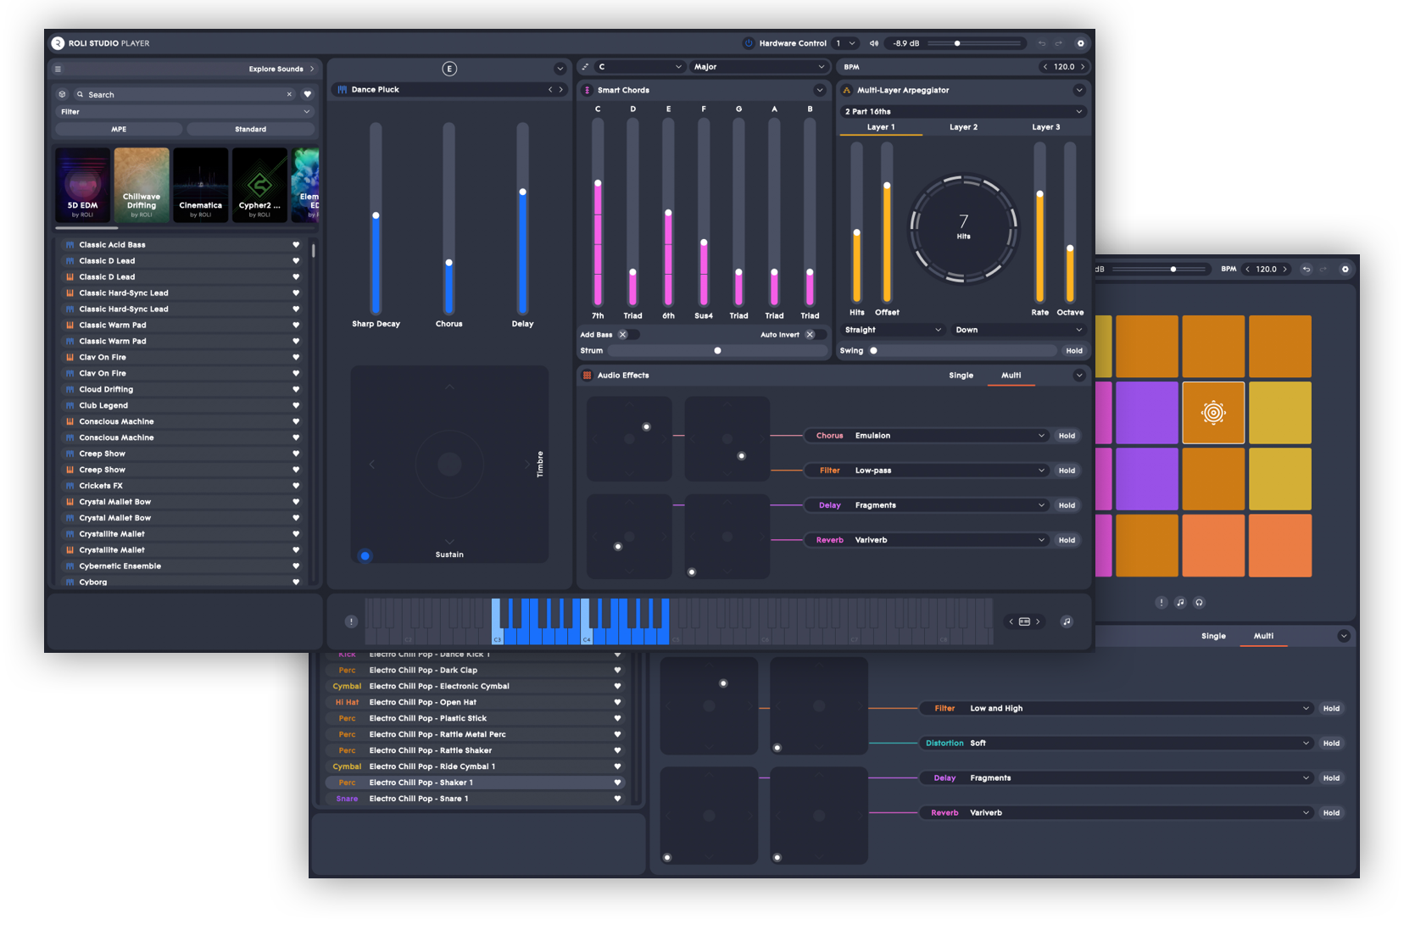This screenshot has height=936, width=1404.
Task: Click headphones icon below the drum pads
Action: [x=1199, y=602]
